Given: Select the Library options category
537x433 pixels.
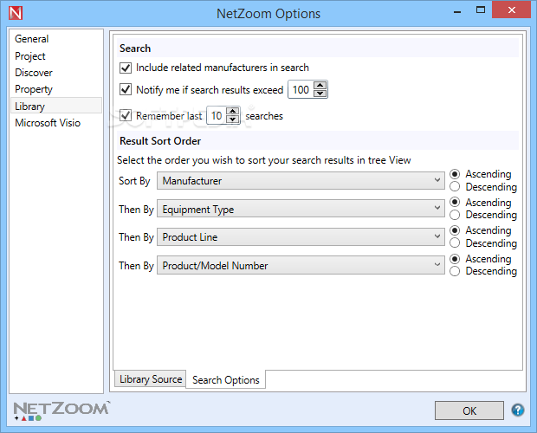Looking at the screenshot, I should tap(56, 106).
